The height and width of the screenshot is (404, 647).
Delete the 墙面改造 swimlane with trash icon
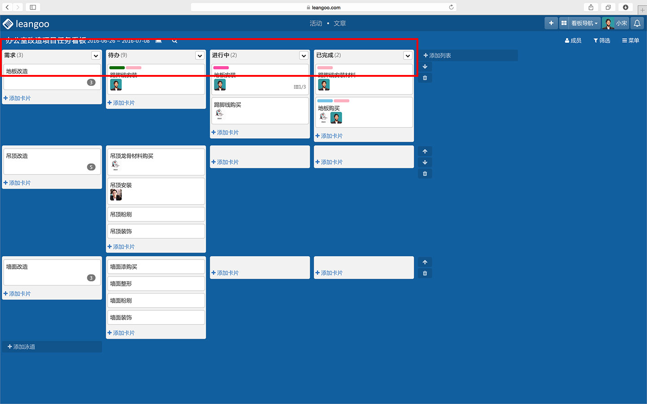[425, 273]
